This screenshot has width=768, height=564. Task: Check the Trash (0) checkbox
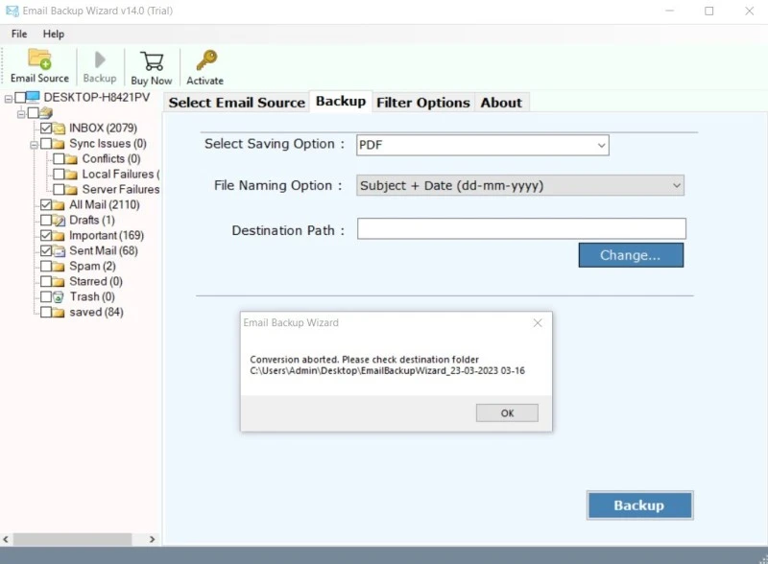(46, 296)
